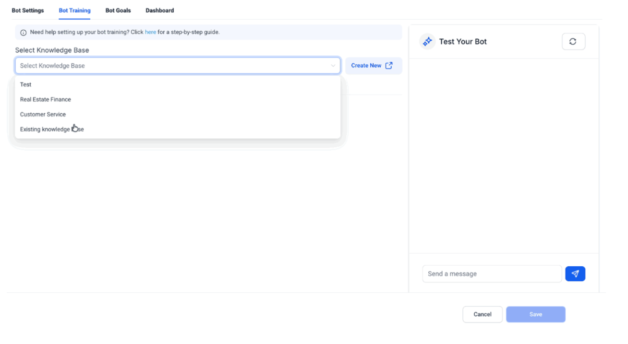Click the Save button
628x344 pixels.
[x=535, y=314]
